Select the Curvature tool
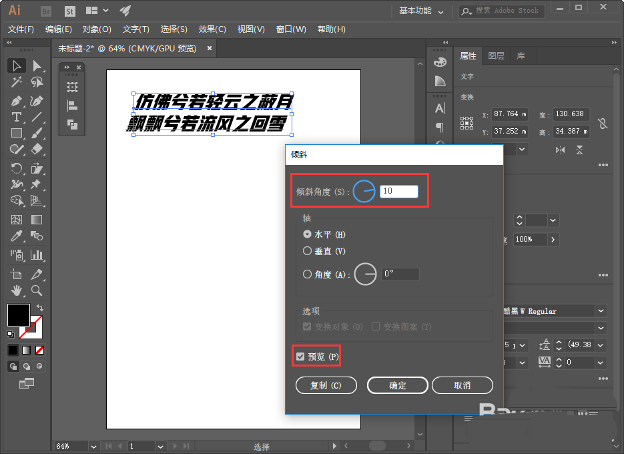 tap(37, 101)
